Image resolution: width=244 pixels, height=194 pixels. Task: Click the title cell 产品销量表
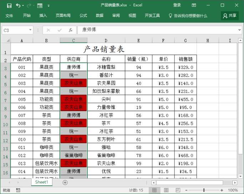coord(104,49)
